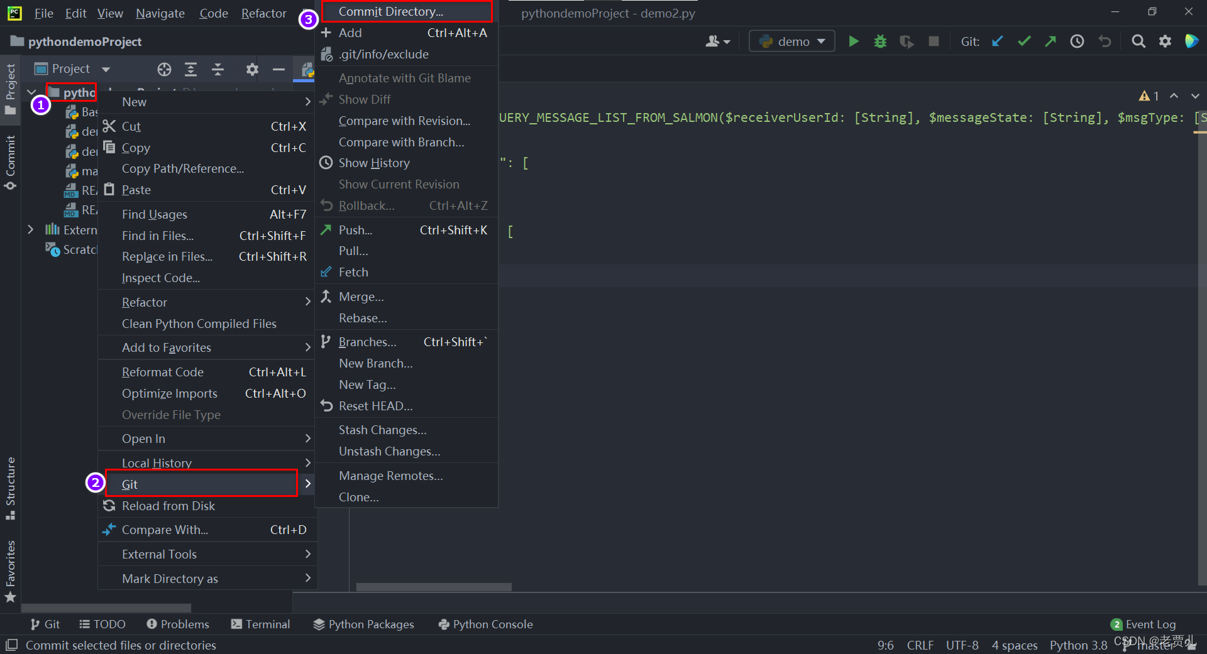Click select opened file crosshair icon
Viewport: 1207px width, 654px height.
[x=164, y=69]
